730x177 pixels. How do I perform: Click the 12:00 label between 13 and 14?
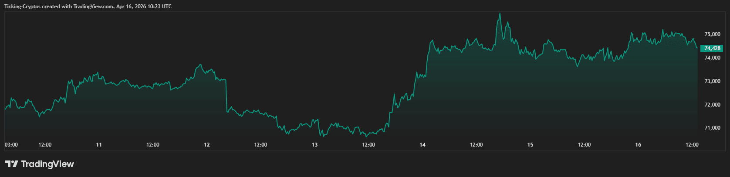(368, 145)
